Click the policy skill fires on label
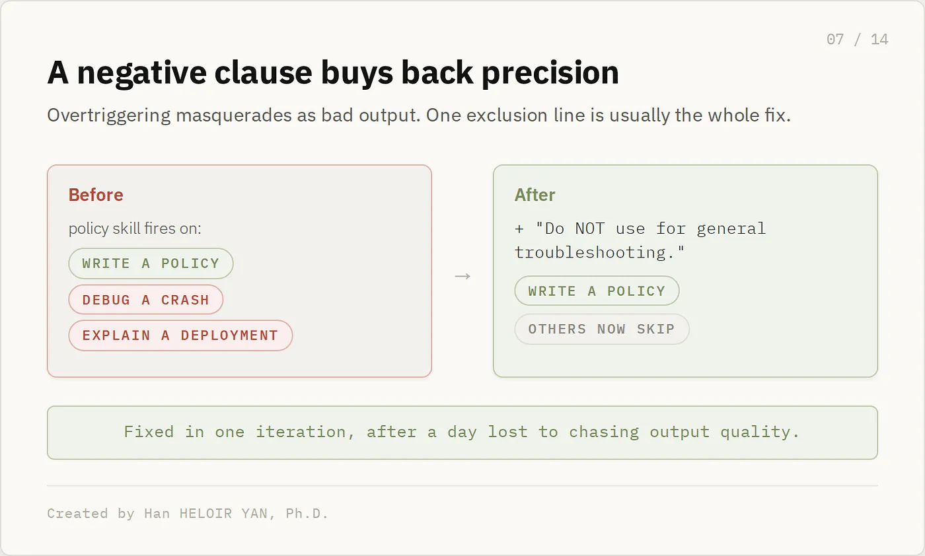The height and width of the screenshot is (556, 925). point(135,228)
